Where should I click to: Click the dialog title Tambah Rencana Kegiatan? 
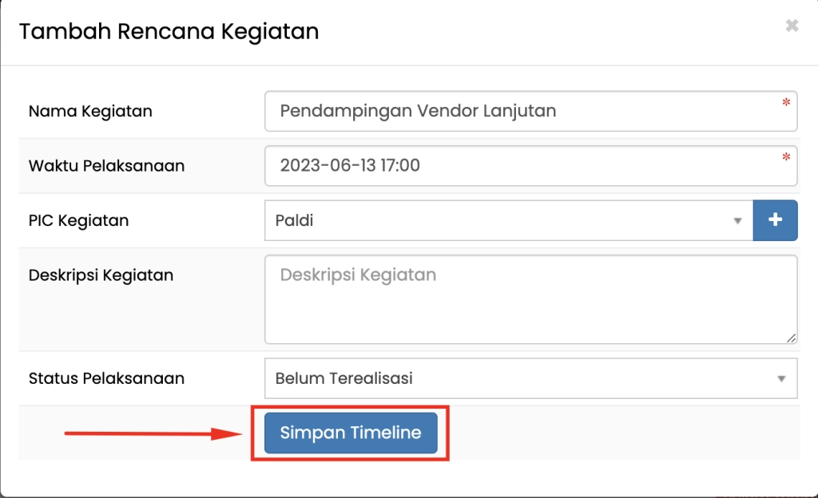(x=169, y=32)
